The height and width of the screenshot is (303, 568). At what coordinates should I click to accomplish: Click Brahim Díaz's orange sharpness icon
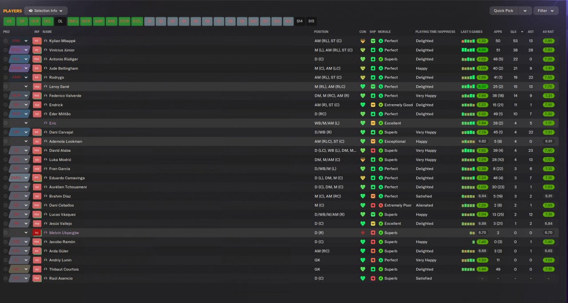click(x=373, y=196)
